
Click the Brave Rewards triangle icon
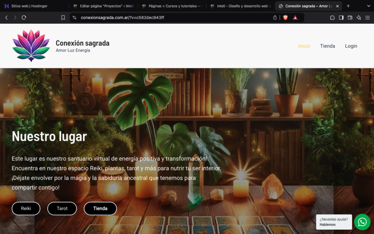[295, 18]
